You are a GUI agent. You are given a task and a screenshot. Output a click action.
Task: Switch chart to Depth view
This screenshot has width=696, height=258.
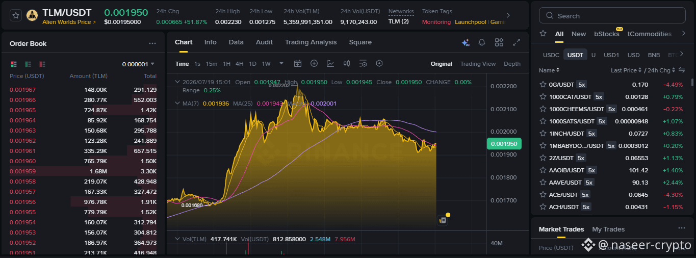pos(512,64)
